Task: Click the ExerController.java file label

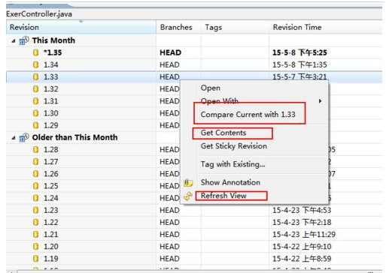Action: coord(39,14)
